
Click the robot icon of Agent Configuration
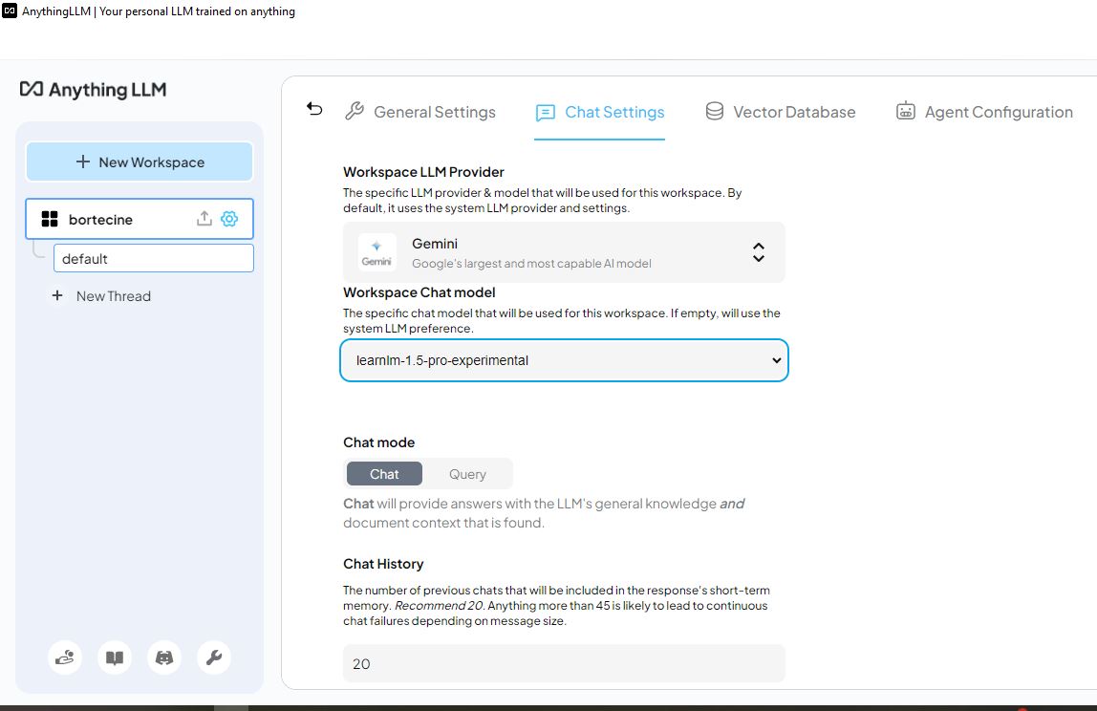pyautogui.click(x=905, y=111)
